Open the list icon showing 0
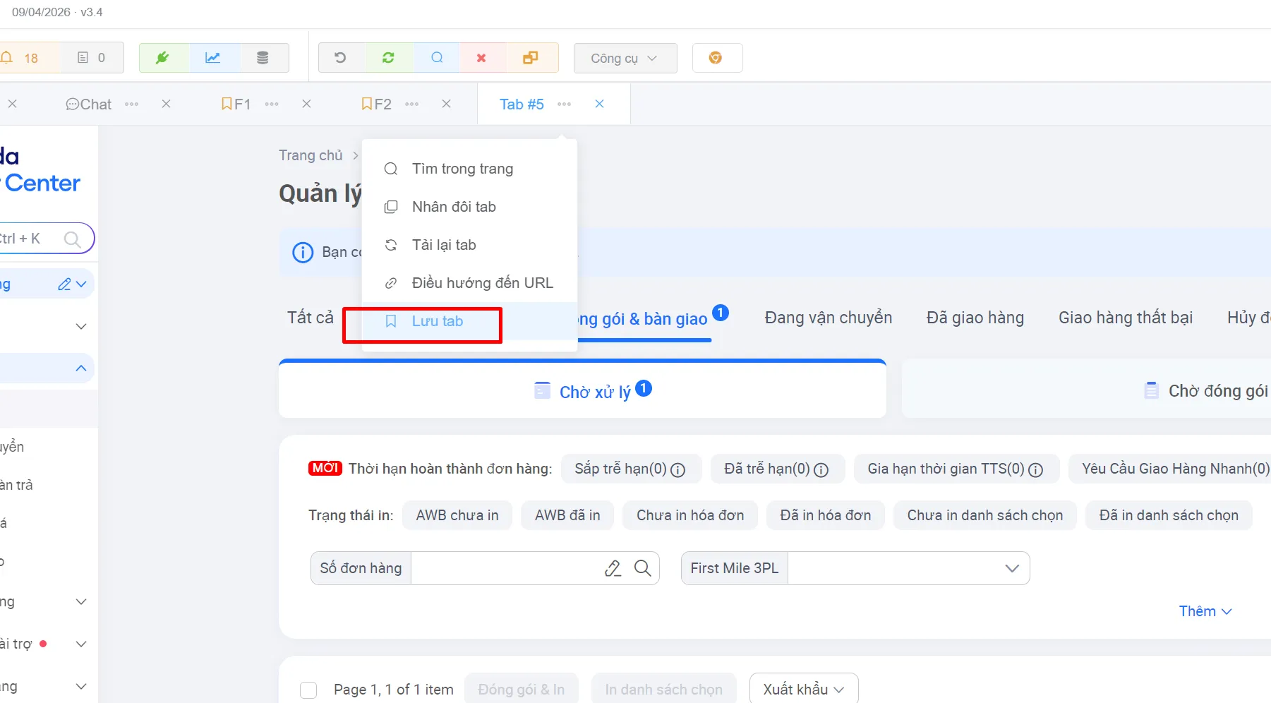Screen dimensions: 1271x703 [x=92, y=58]
